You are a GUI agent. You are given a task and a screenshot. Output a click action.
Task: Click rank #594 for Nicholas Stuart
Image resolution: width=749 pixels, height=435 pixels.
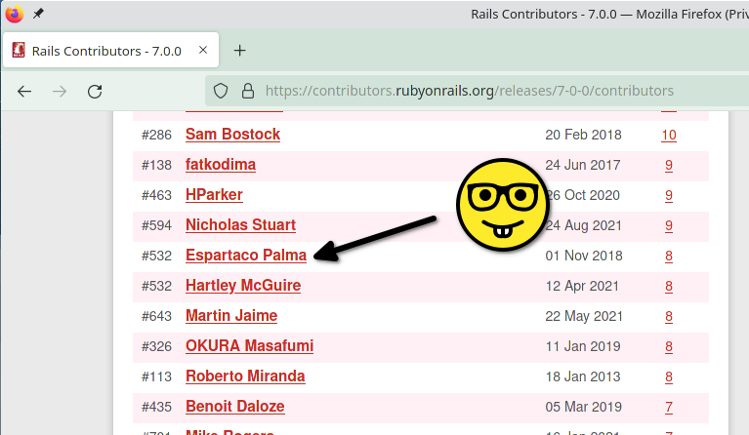pos(156,225)
